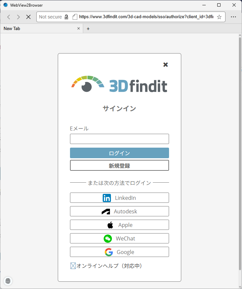Click the LinkedIn logo icon

pyautogui.click(x=107, y=198)
